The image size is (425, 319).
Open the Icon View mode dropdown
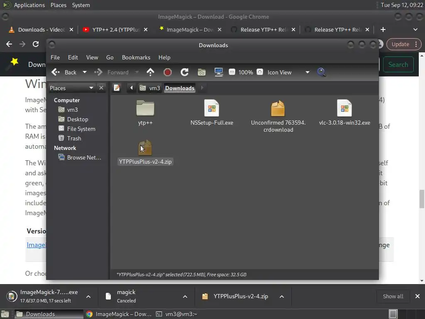pyautogui.click(x=288, y=72)
